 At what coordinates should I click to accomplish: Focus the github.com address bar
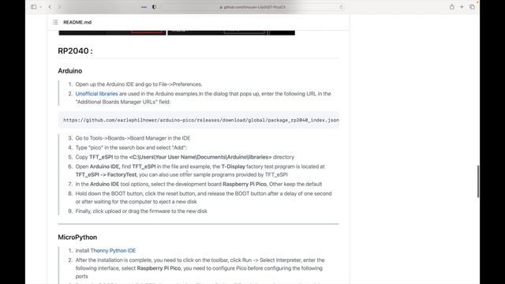point(252,7)
